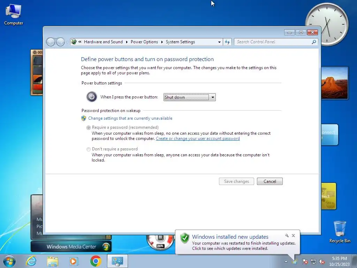357x268 pixels.
Task: Open the recent pages arrow beside Forward
Action: tap(67, 42)
